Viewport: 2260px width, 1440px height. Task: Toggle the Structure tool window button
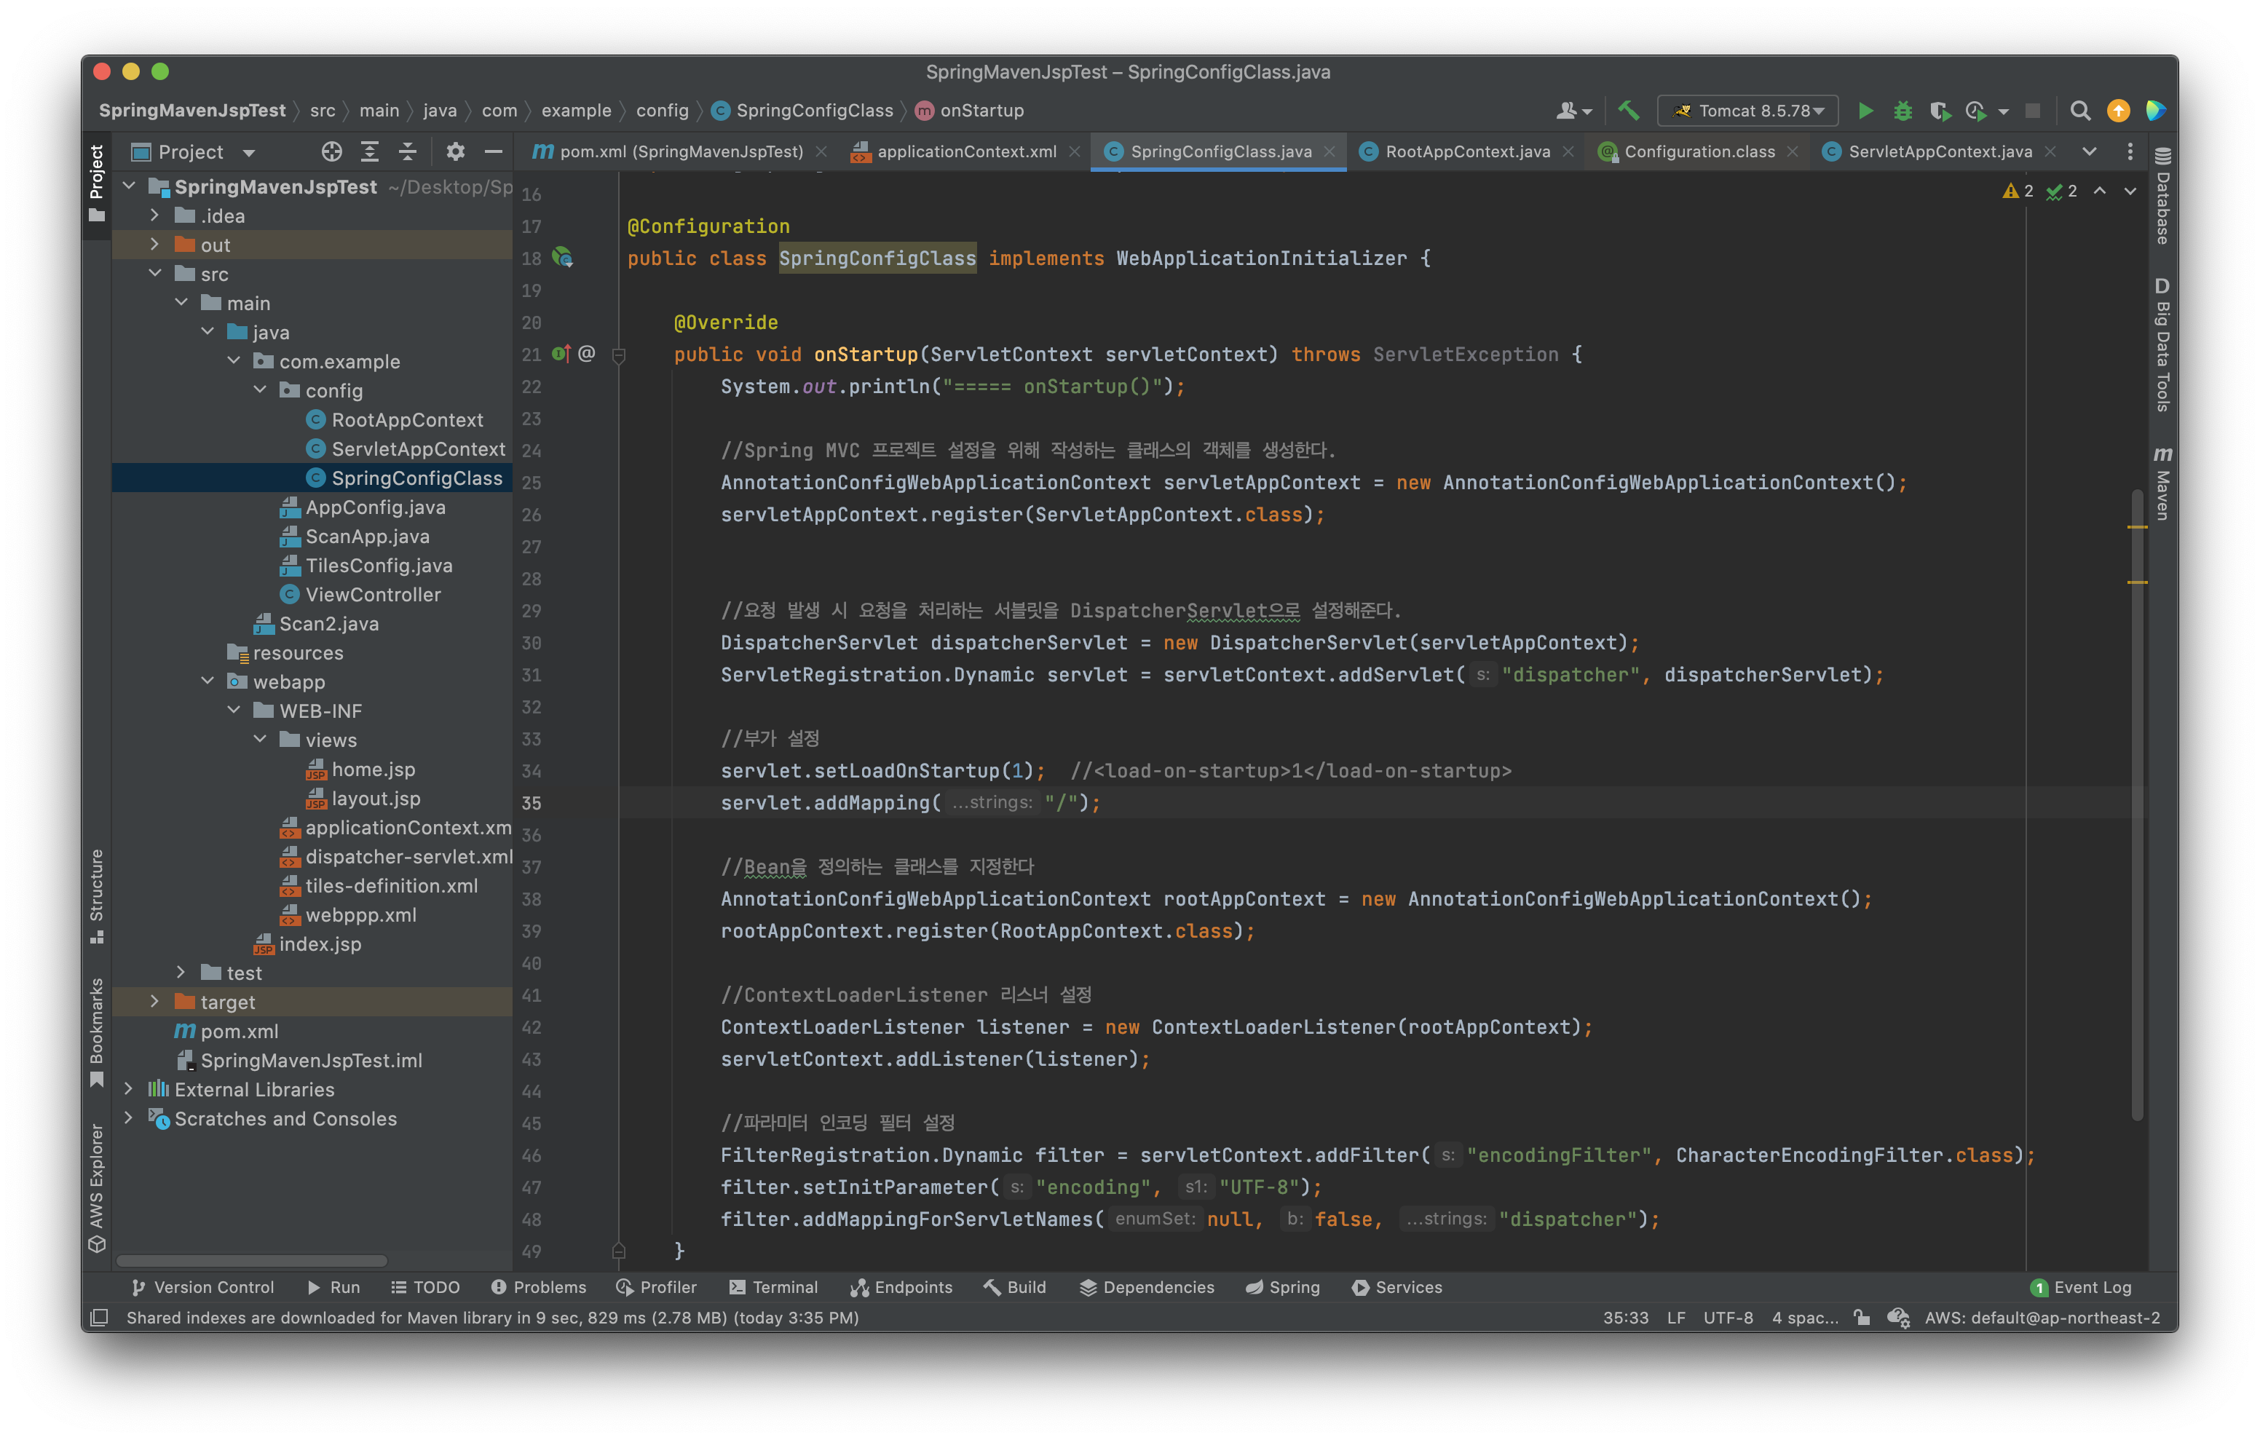pyautogui.click(x=97, y=895)
